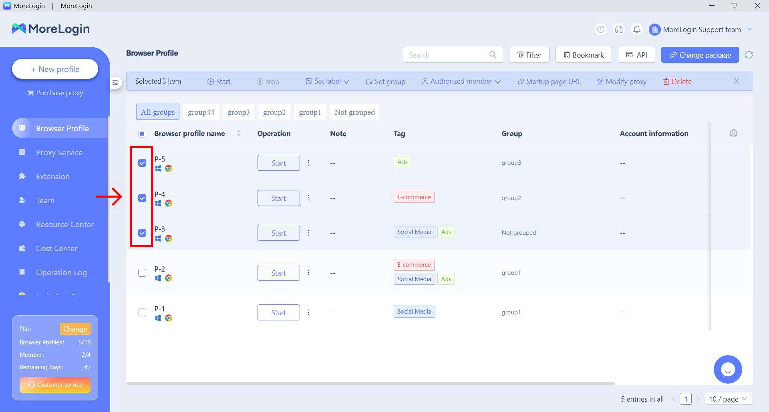Uncheck the P-5 profile checkbox
769x412 pixels.
point(142,163)
